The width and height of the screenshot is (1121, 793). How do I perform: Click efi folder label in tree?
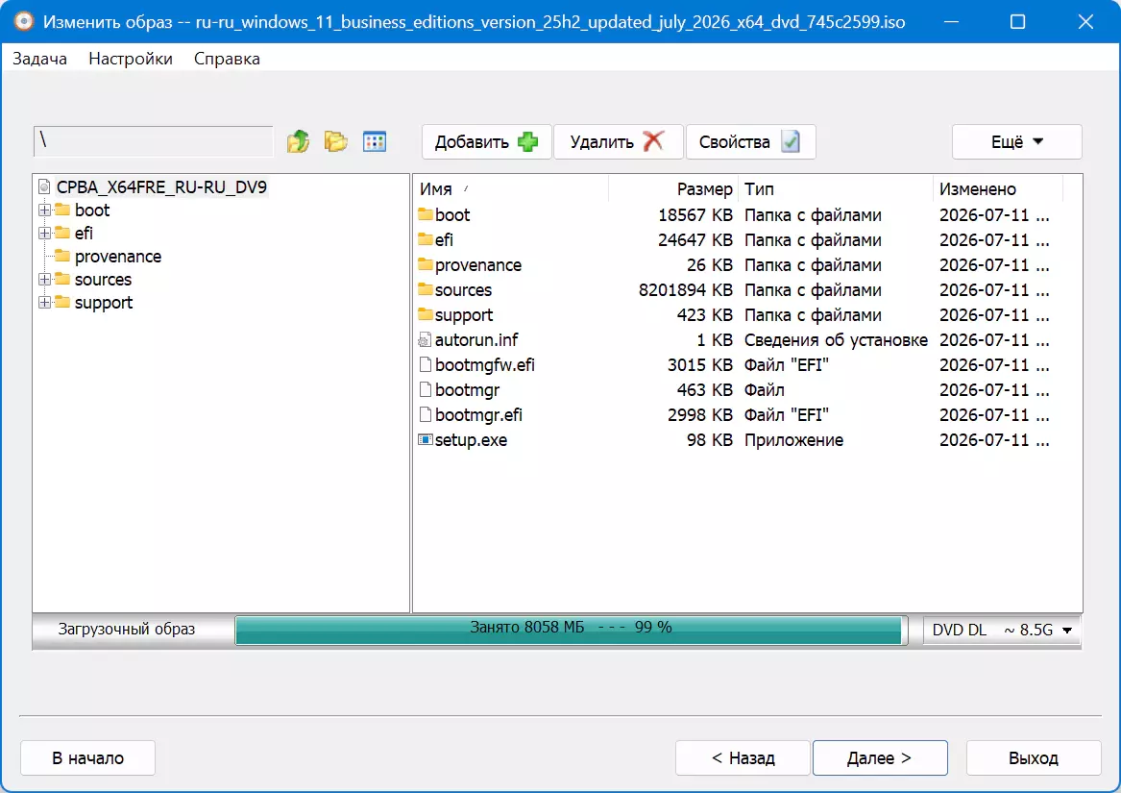[84, 234]
